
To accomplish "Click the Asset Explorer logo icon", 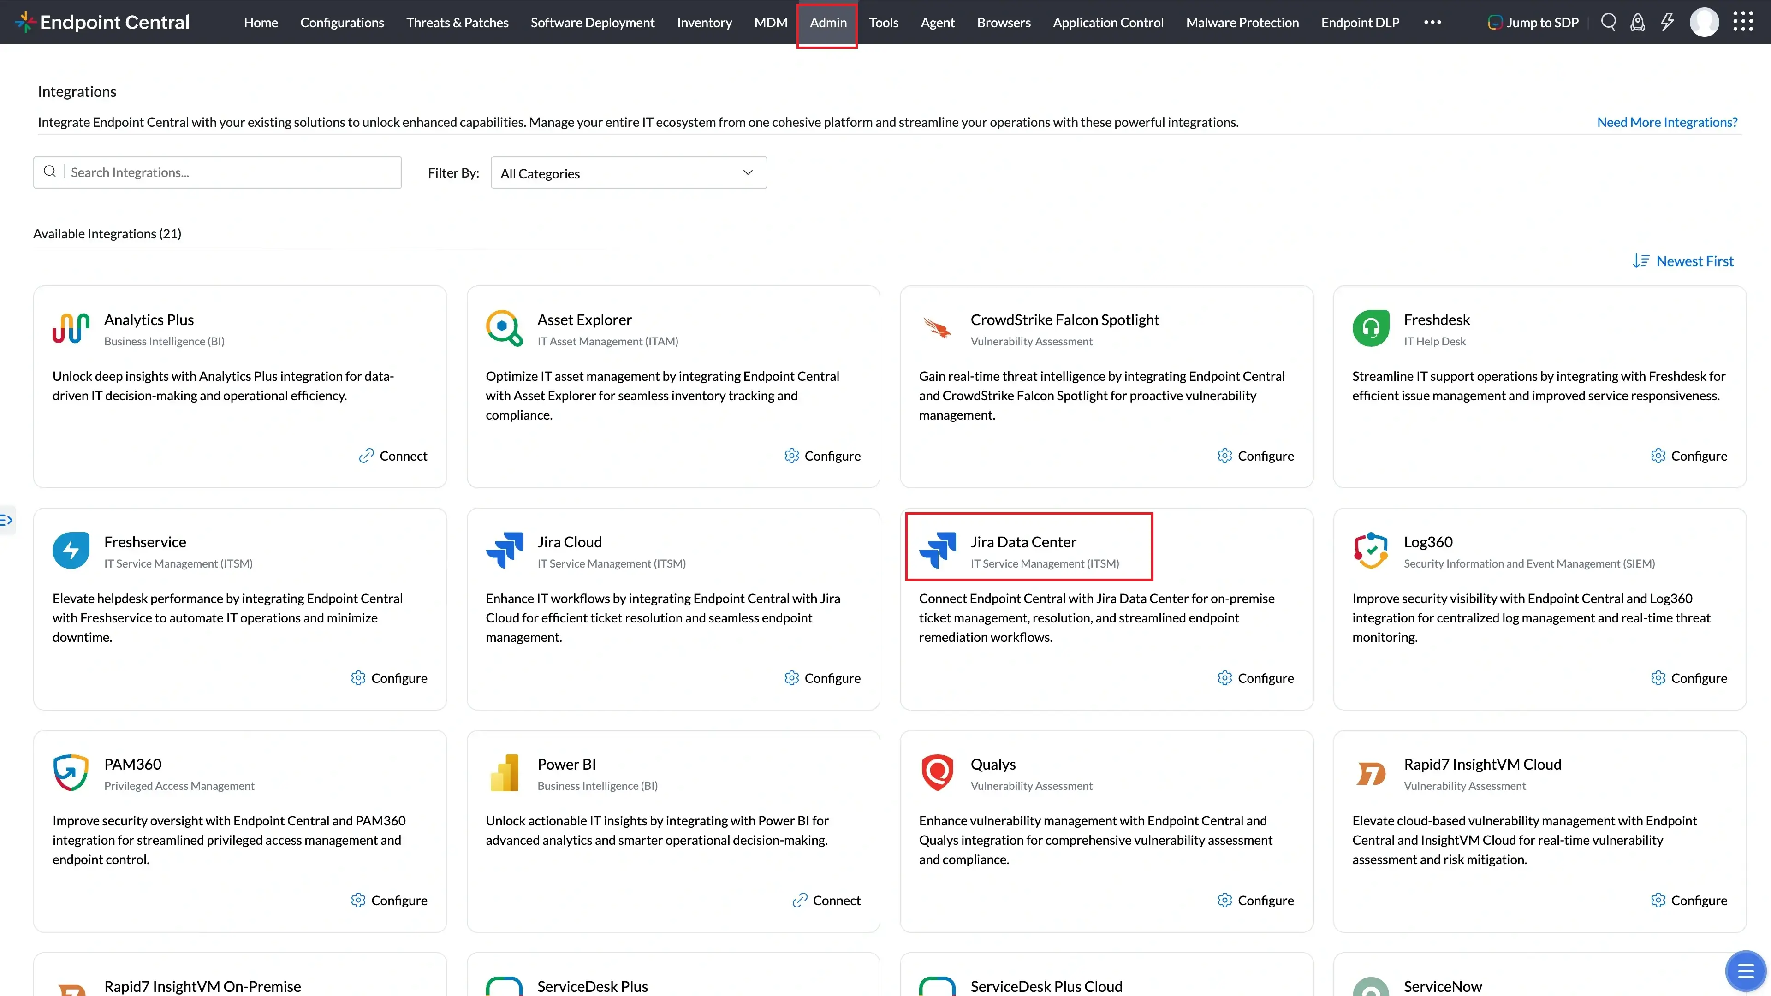I will [504, 328].
